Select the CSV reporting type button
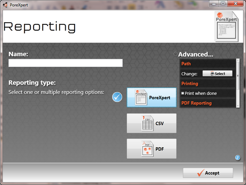246x185 pixels. click(x=152, y=123)
